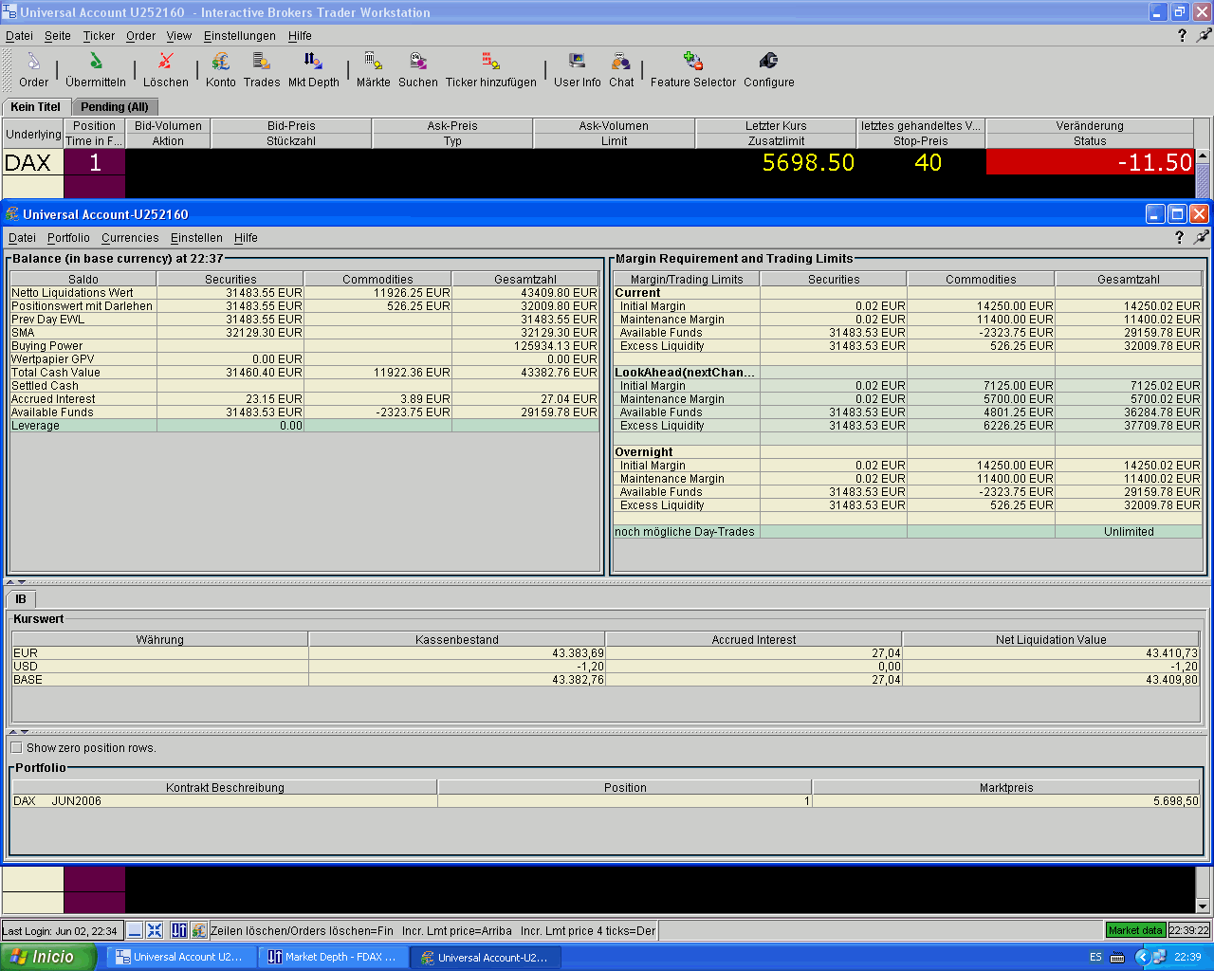
Task: Click the Market data status button
Action: pyautogui.click(x=1135, y=930)
